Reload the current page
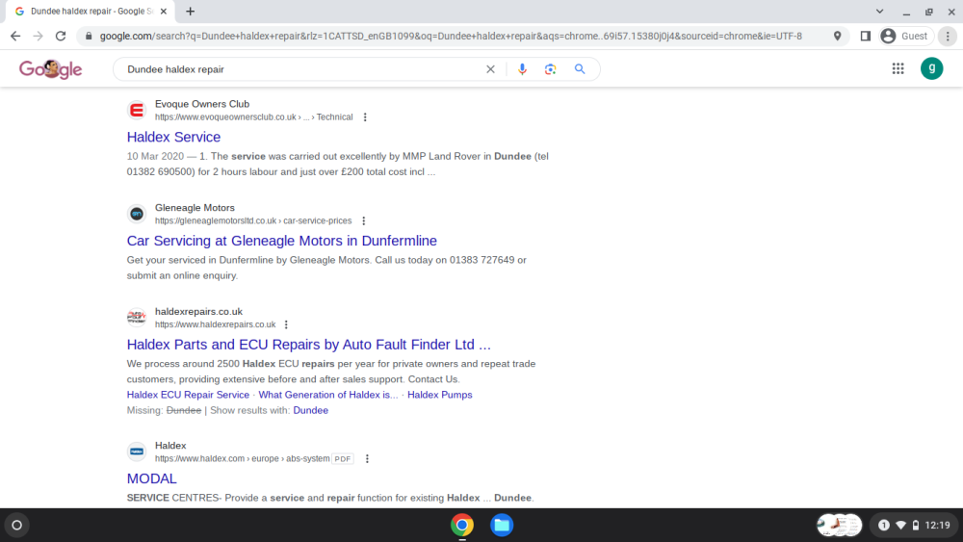963x542 pixels. tap(60, 37)
